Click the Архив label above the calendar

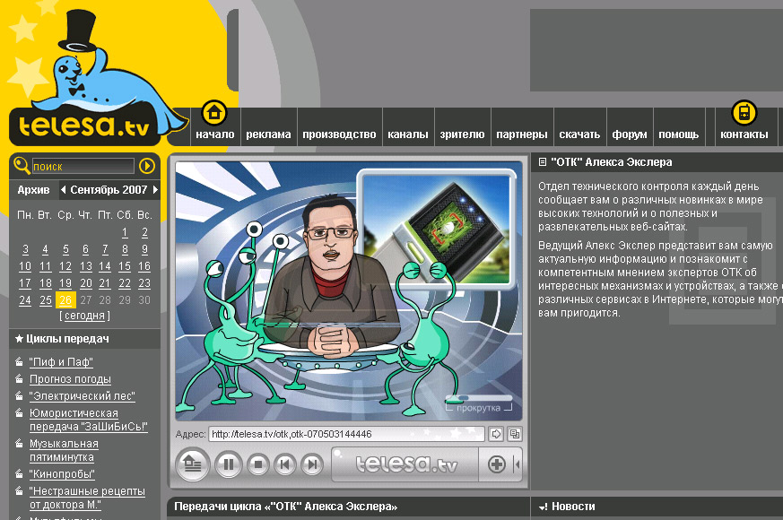click(33, 190)
